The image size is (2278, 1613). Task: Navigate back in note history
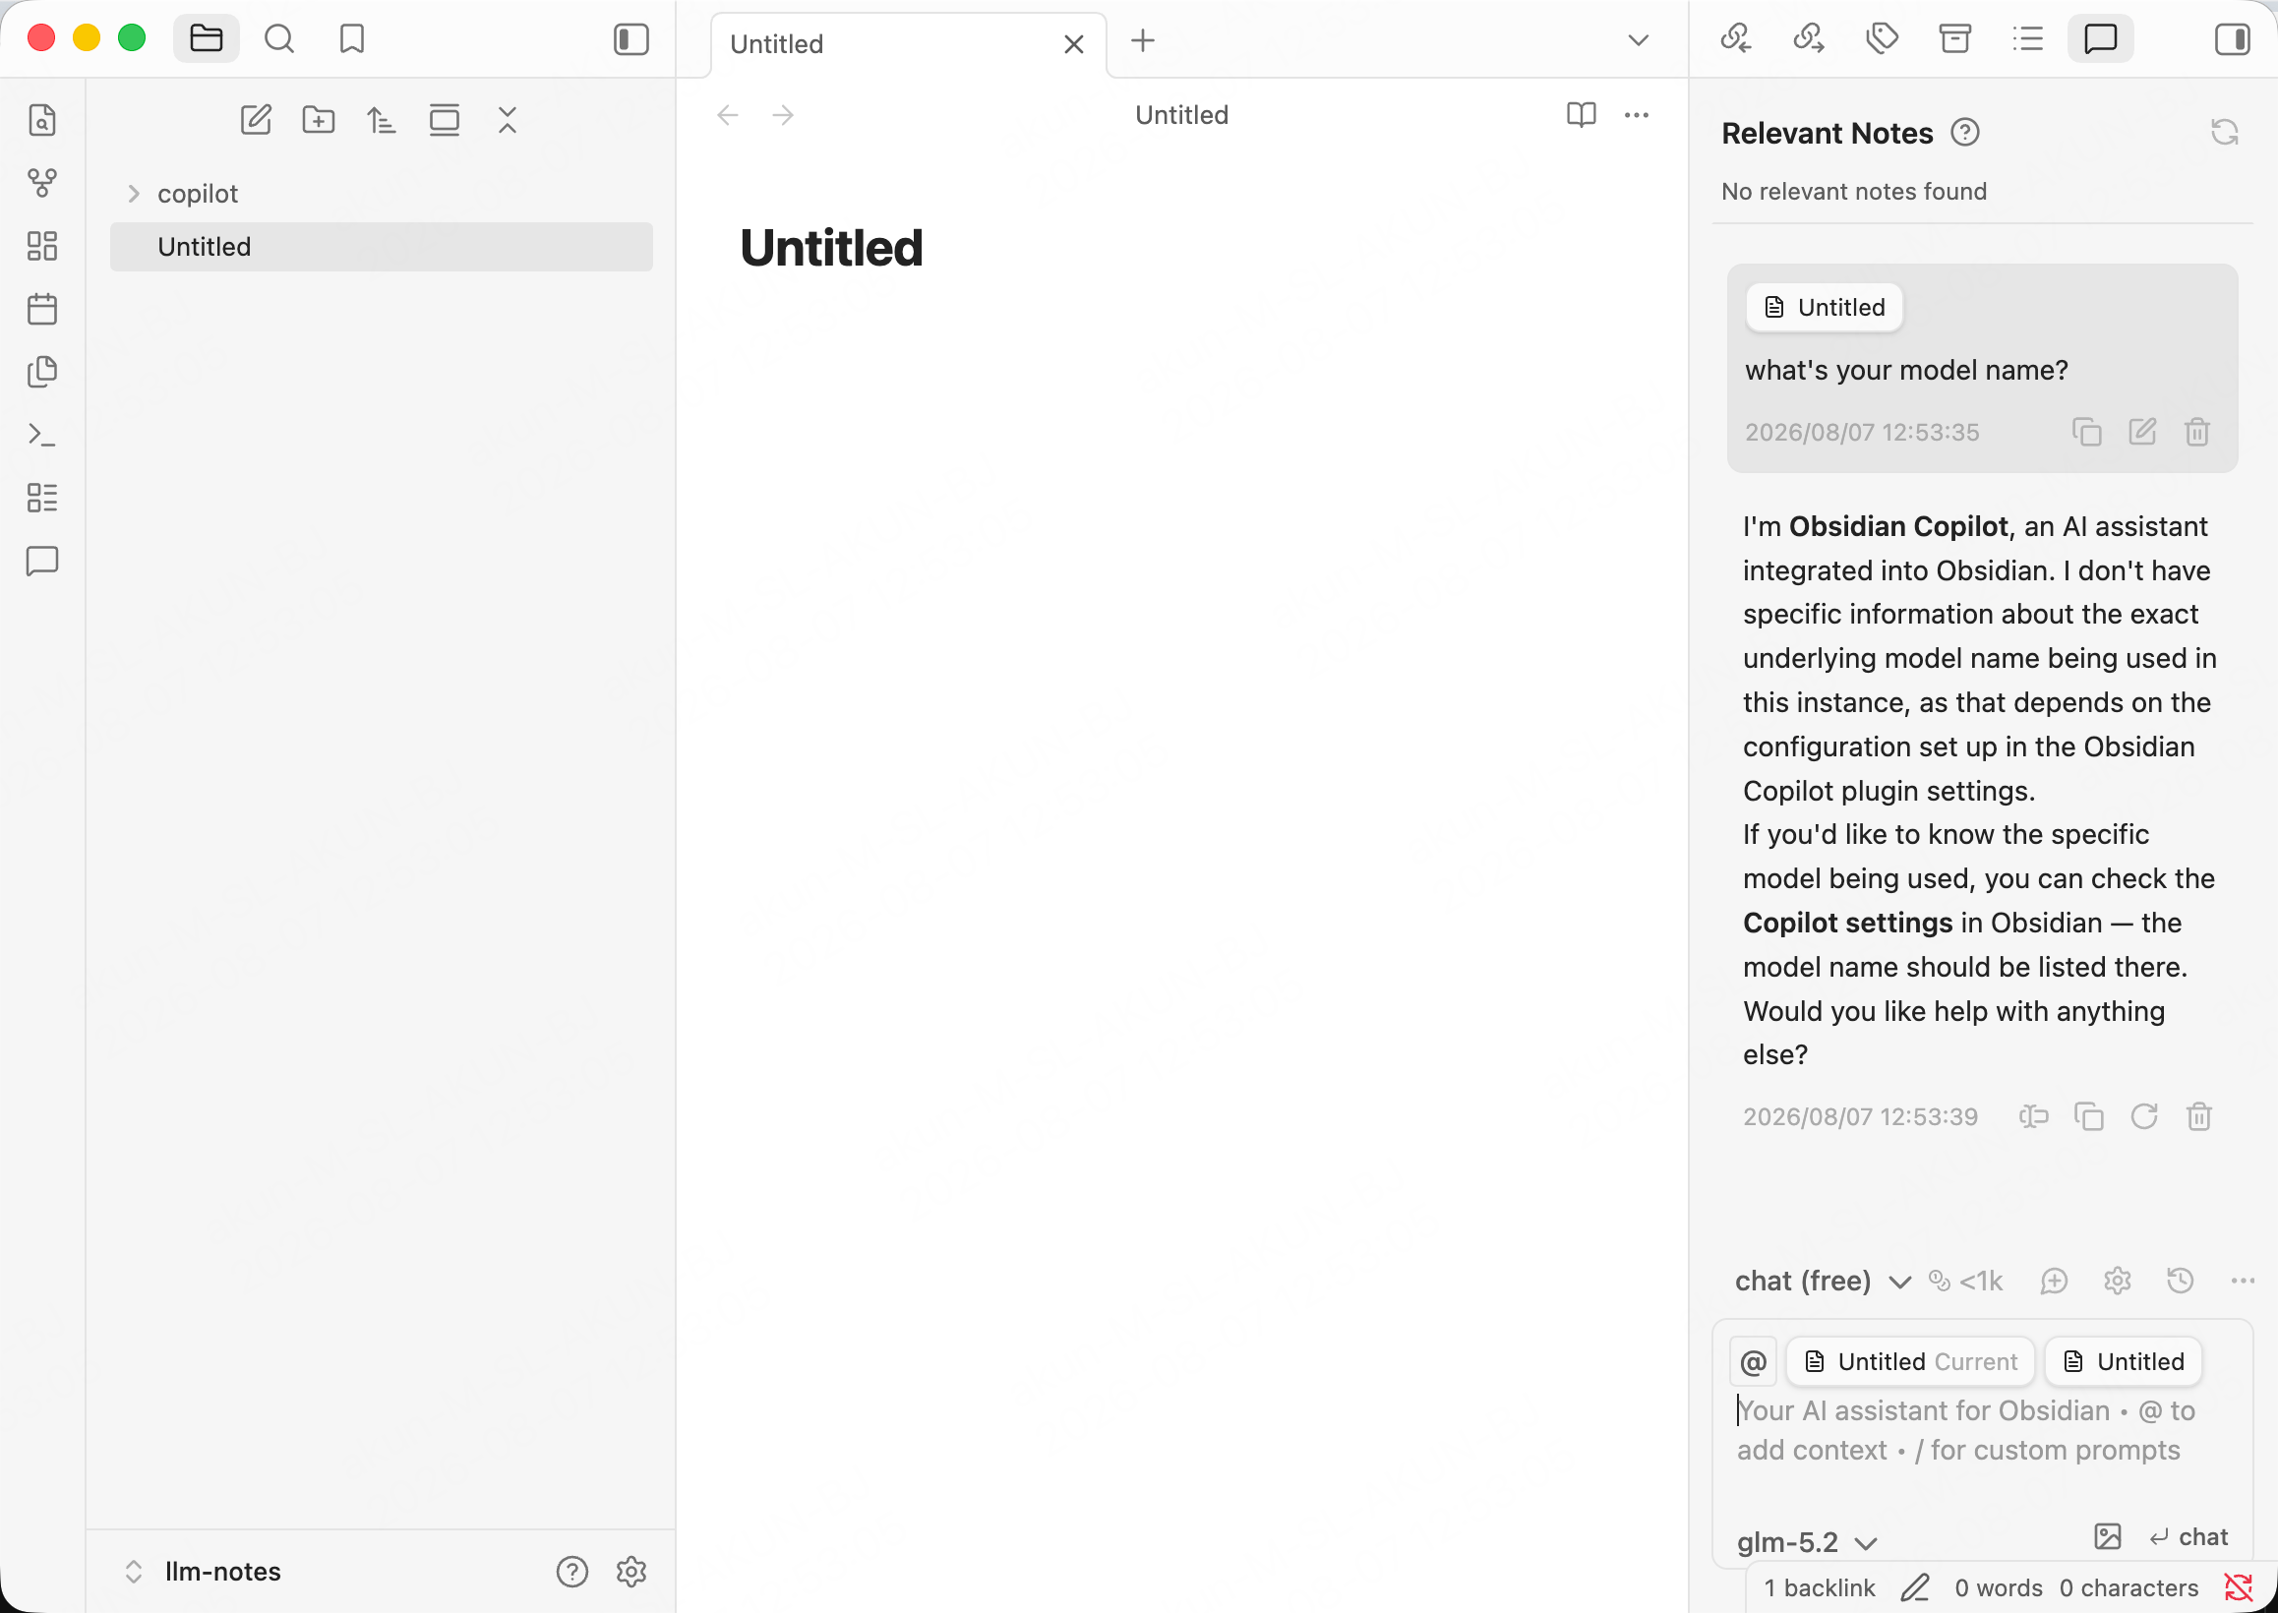728,115
